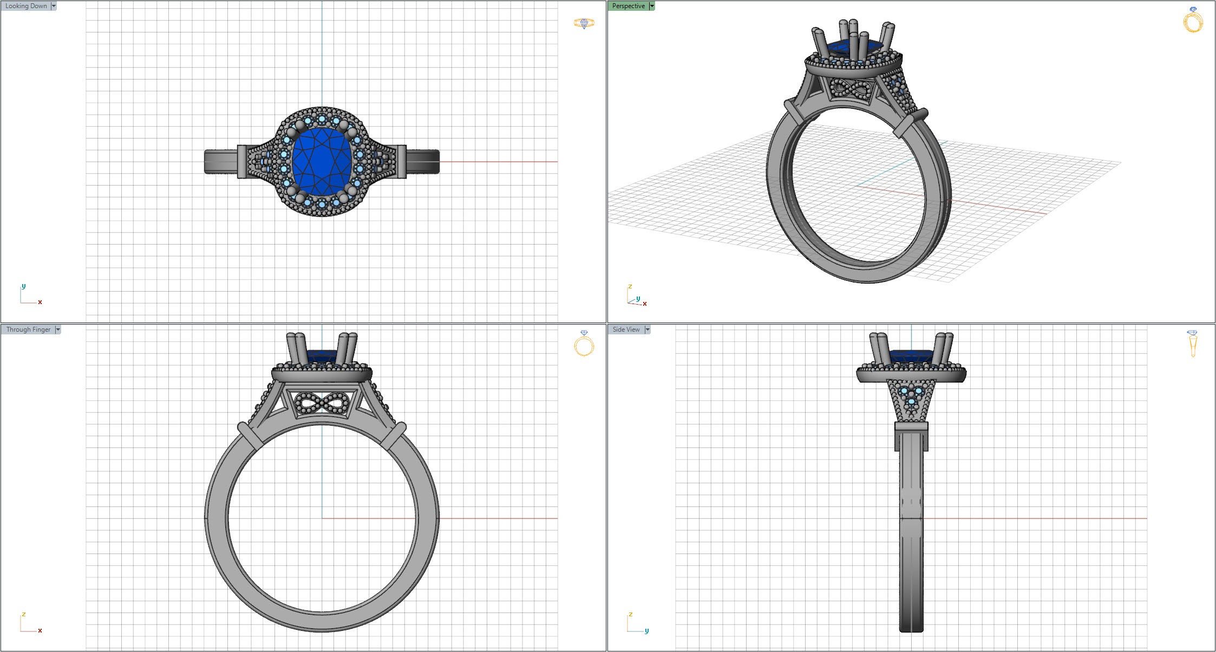Open the Side View viewport menu arrow
Screen dimensions: 1216x652
pyautogui.click(x=648, y=330)
